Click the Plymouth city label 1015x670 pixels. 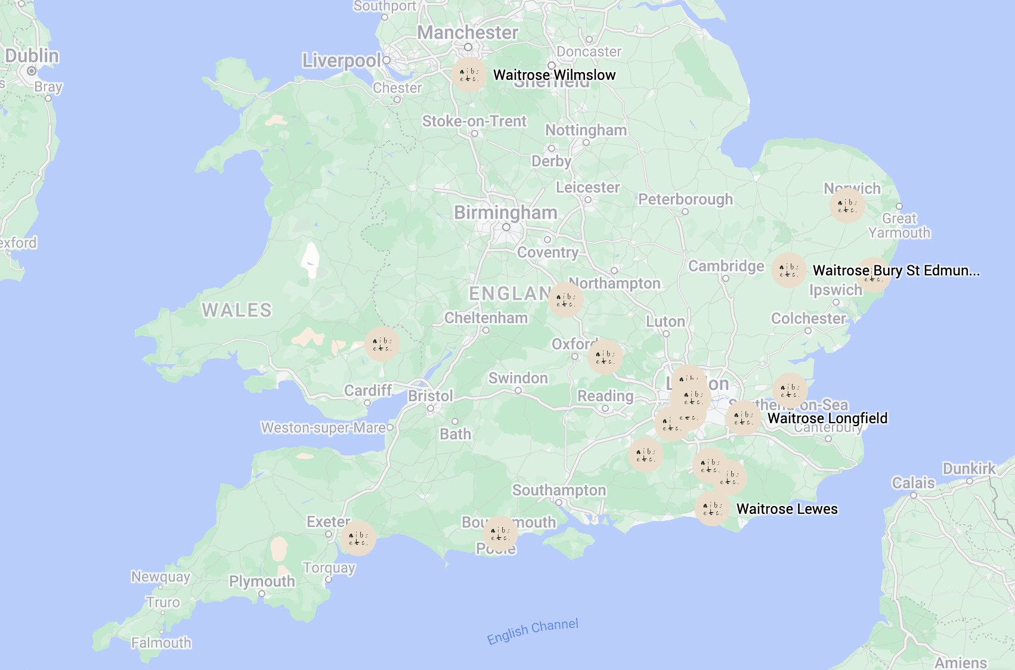pos(262,581)
